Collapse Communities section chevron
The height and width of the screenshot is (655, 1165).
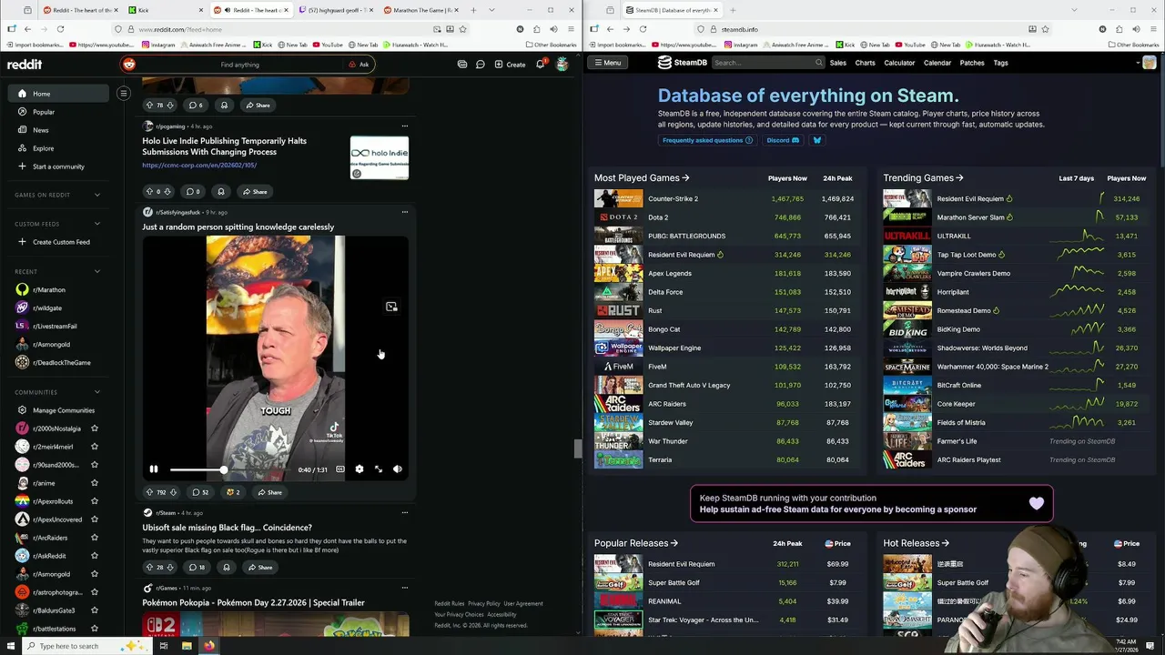point(97,392)
